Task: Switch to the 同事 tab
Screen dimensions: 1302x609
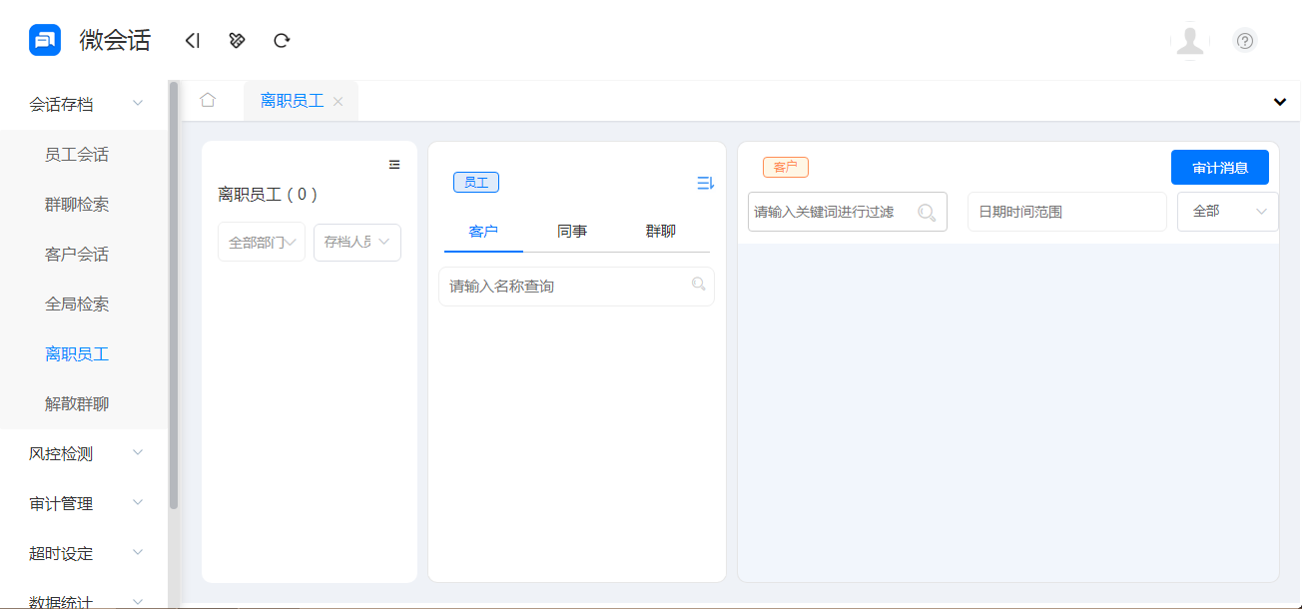Action: (x=571, y=231)
